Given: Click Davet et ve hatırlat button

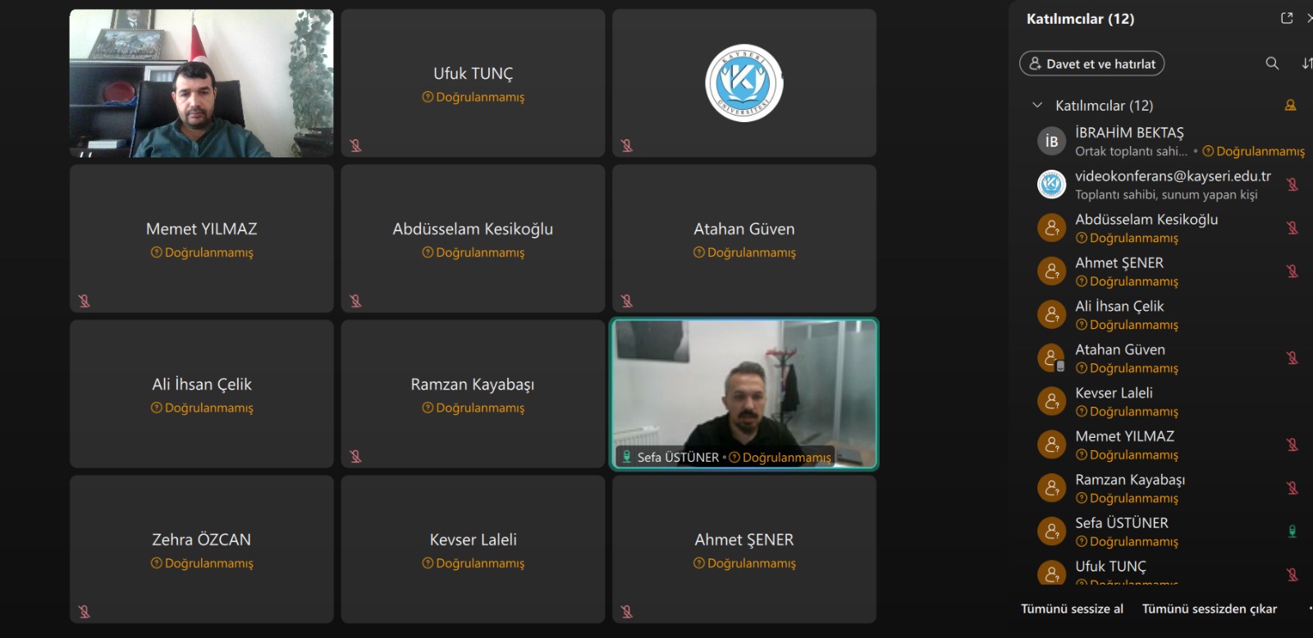Looking at the screenshot, I should [1091, 63].
